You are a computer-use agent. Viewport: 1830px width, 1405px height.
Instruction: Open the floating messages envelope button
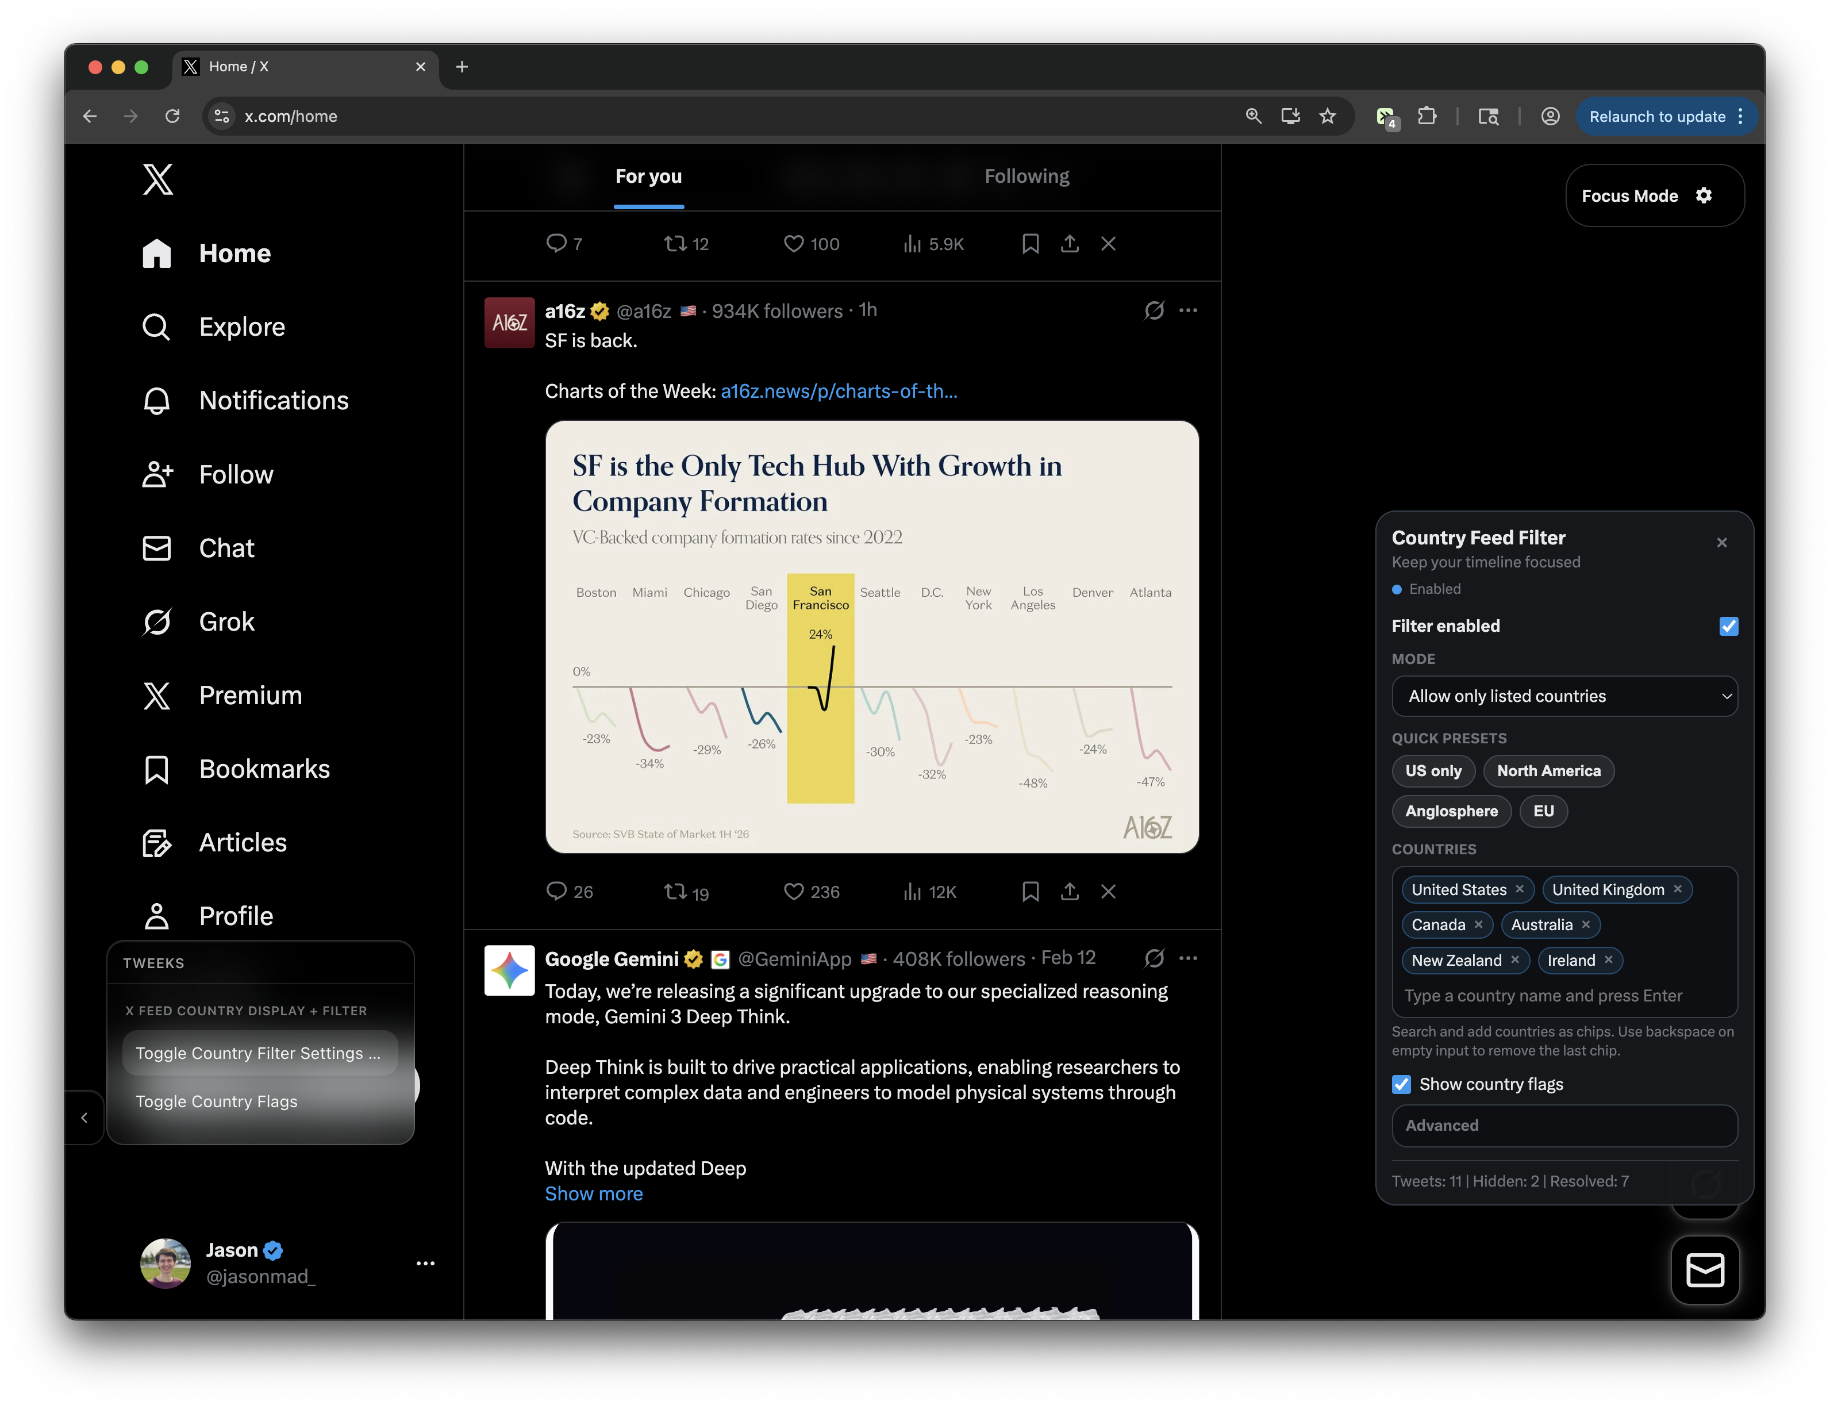click(x=1705, y=1269)
